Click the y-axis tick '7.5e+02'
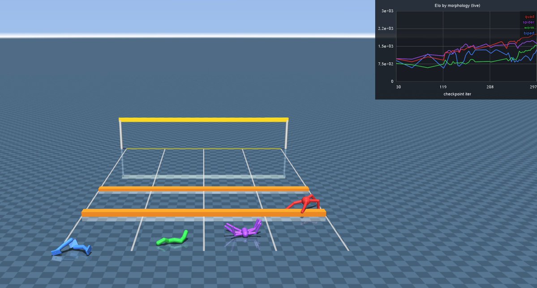The image size is (537, 288). coord(386,64)
